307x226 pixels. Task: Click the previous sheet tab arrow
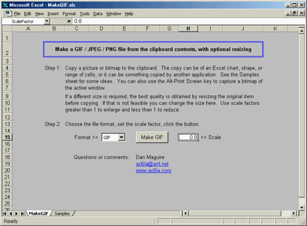[11, 213]
